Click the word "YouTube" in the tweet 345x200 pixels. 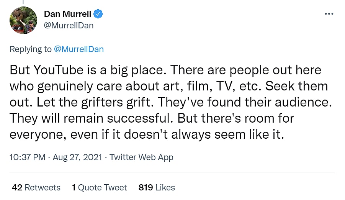(x=58, y=70)
